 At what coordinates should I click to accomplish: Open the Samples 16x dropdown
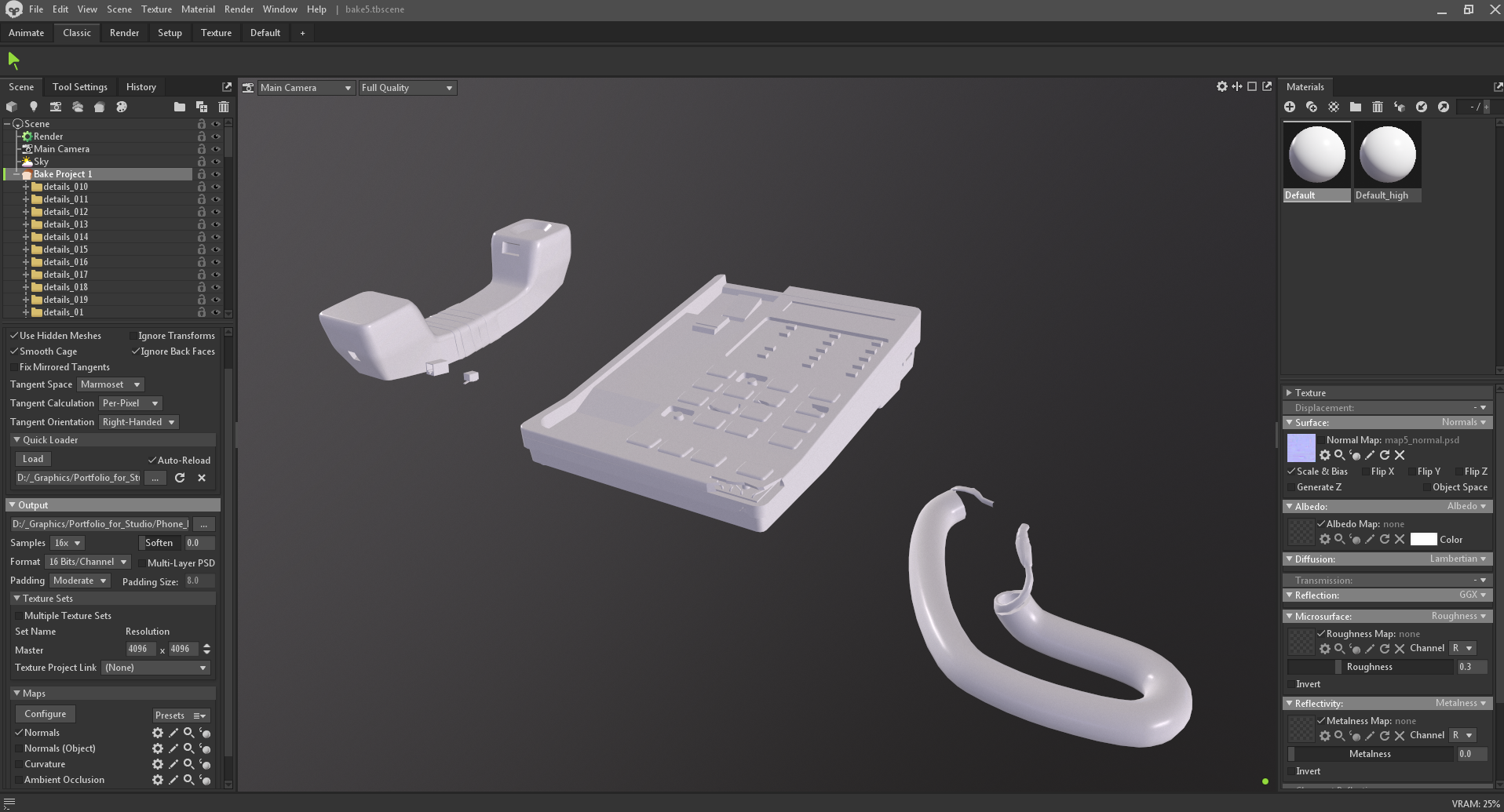(67, 543)
